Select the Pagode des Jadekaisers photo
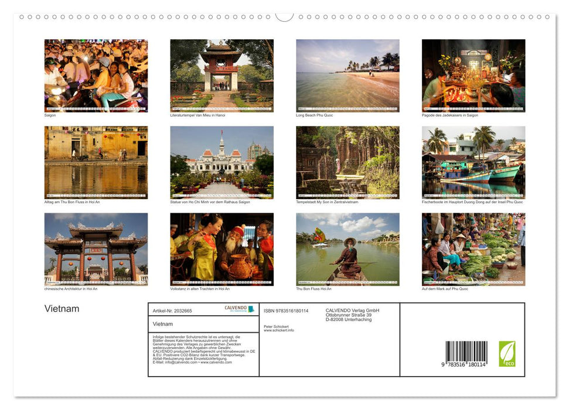Screen dimensions: 569x410 click(x=473, y=76)
